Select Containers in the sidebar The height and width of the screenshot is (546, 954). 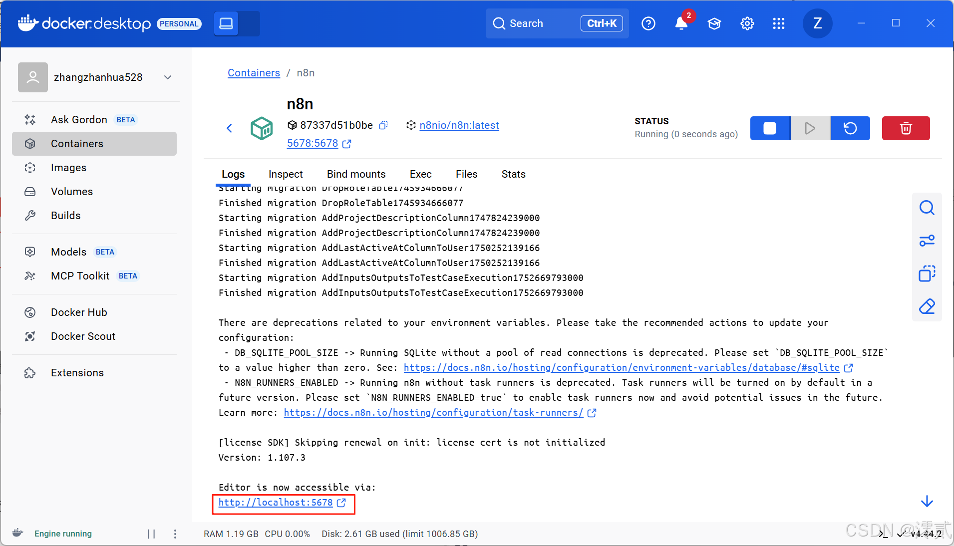[x=94, y=144]
